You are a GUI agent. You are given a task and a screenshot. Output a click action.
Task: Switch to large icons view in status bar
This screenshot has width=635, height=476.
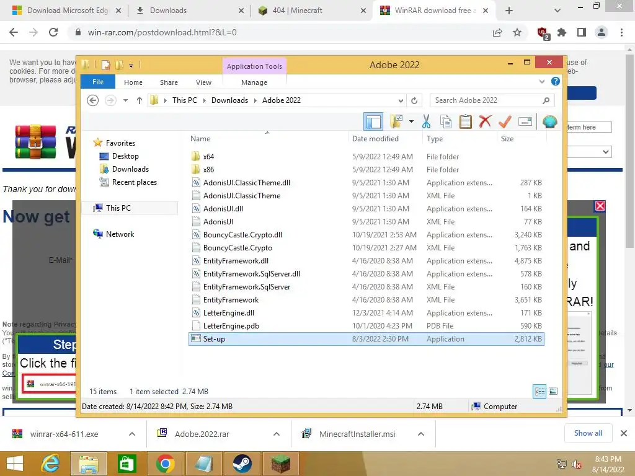tap(553, 391)
